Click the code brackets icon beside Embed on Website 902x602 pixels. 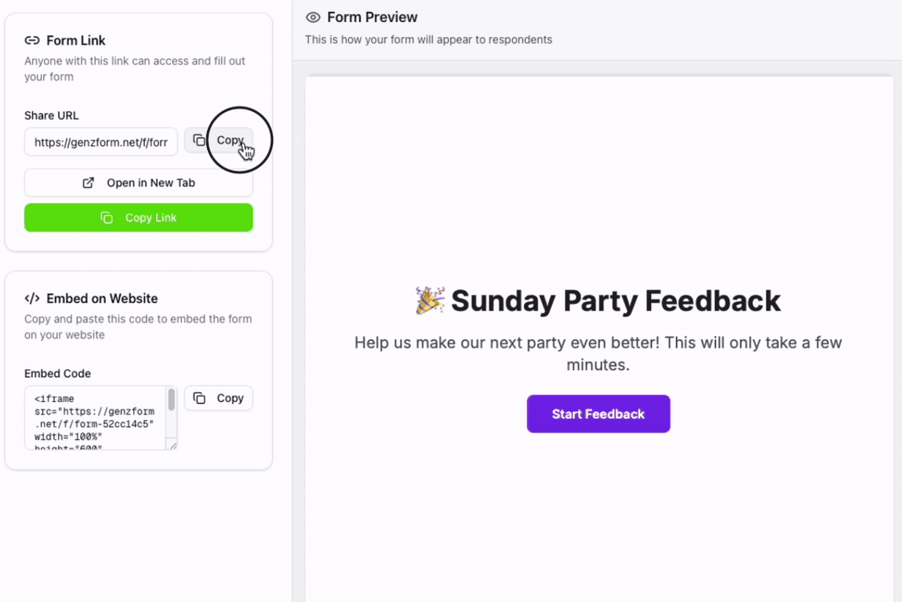(32, 299)
